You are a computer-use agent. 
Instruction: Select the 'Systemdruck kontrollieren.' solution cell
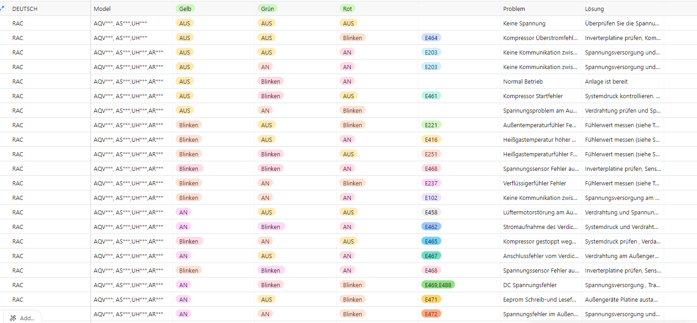(623, 96)
